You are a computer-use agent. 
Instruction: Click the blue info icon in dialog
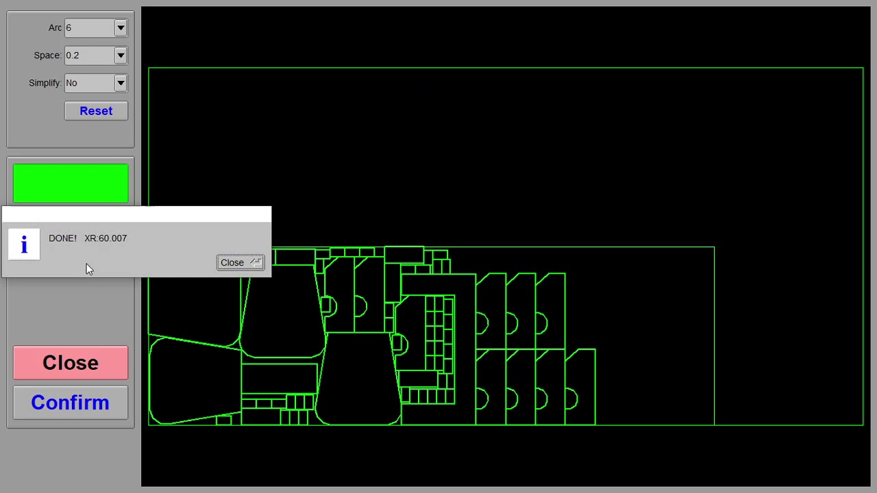pyautogui.click(x=24, y=244)
